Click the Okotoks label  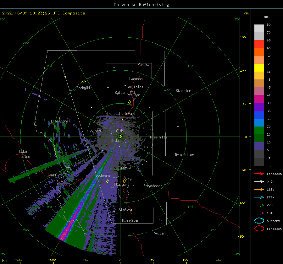click(126, 209)
